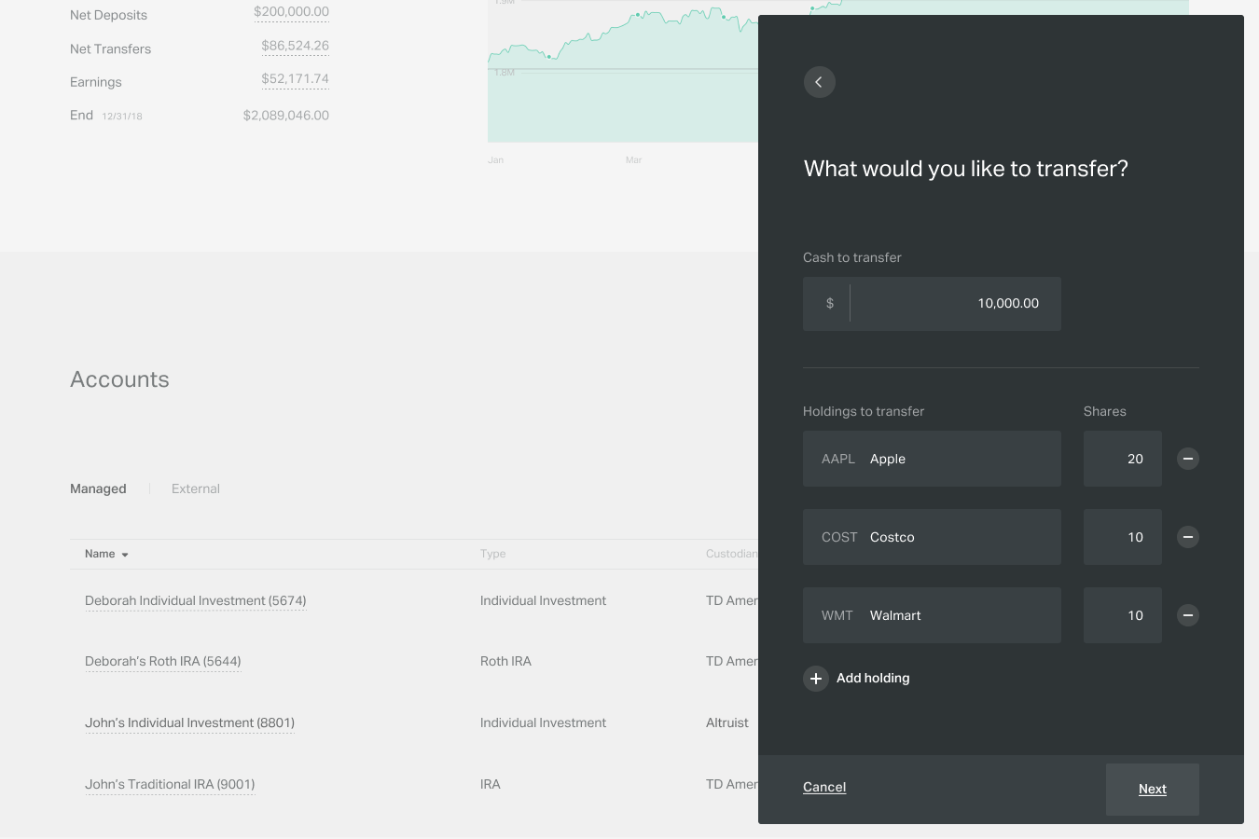Switch to the External accounts tab
This screenshot has width=1259, height=839.
(196, 488)
